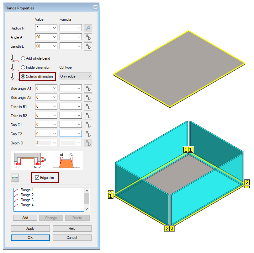Click the Add button below the flange list
The image size is (254, 253).
click(25, 218)
